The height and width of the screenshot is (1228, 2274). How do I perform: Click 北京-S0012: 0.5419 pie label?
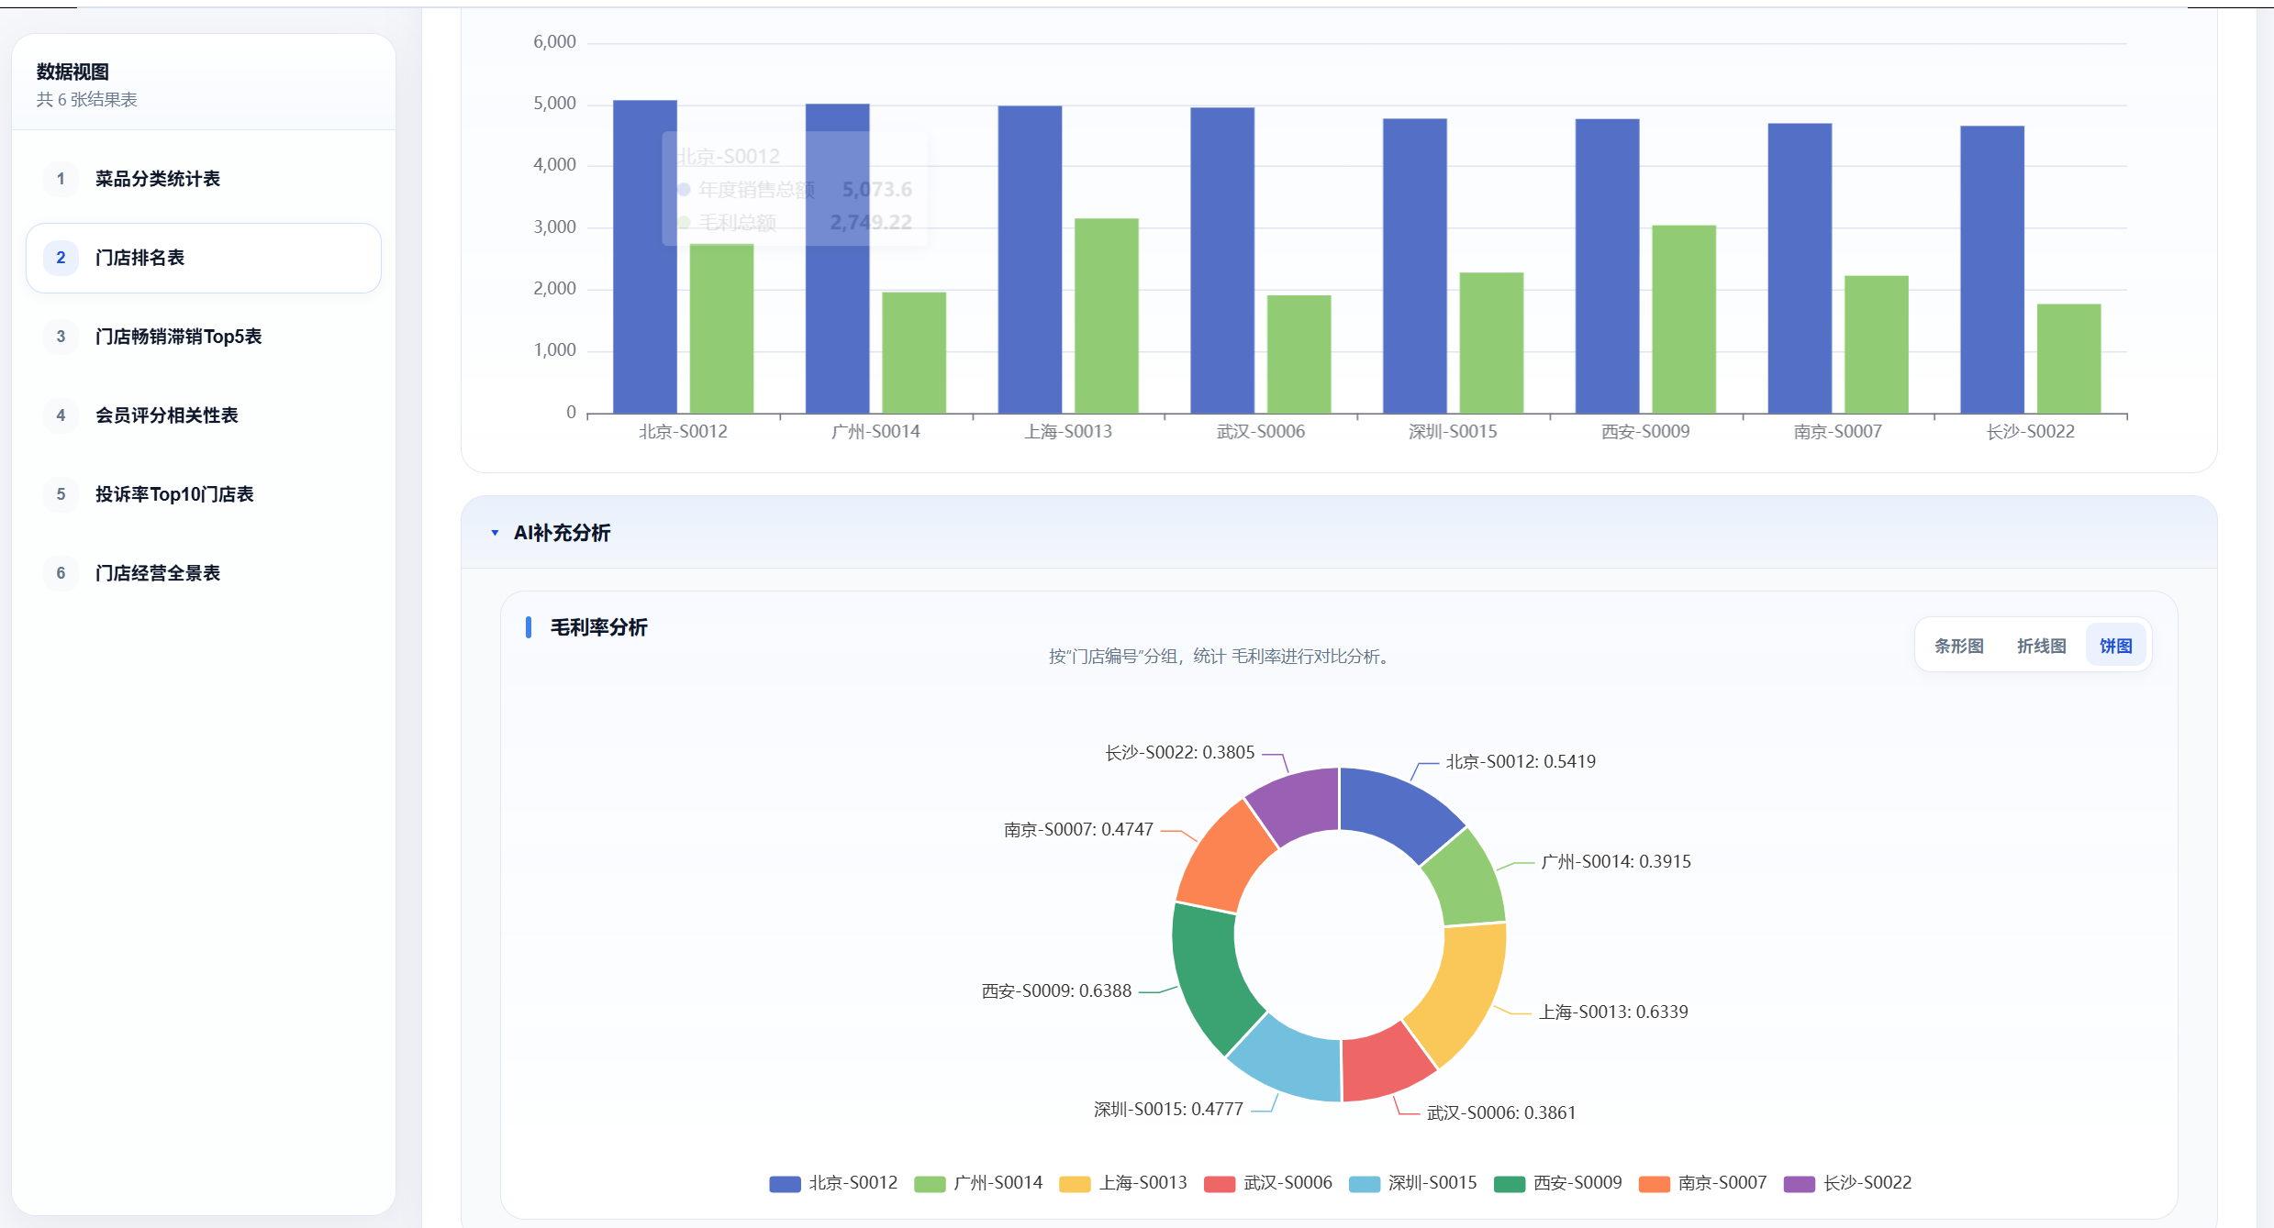coord(1521,762)
